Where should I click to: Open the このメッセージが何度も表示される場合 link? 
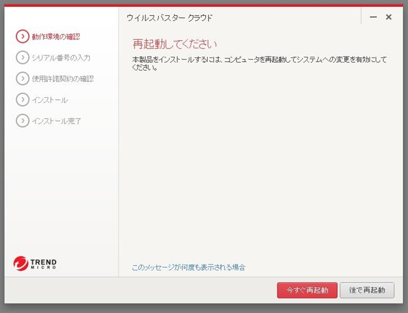(x=189, y=267)
